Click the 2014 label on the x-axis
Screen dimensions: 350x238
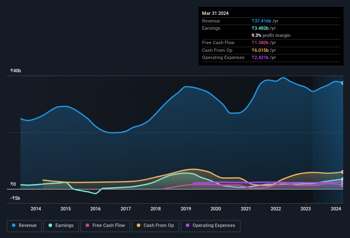[36, 209]
